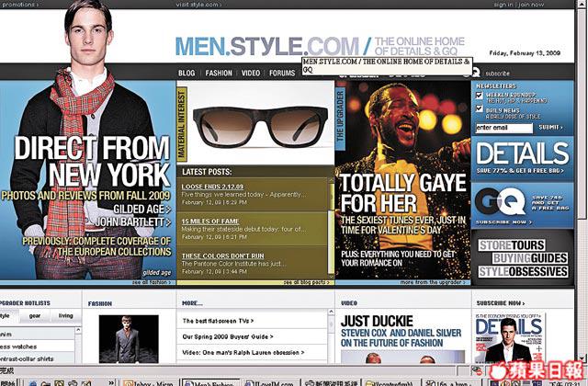Image resolution: width=588 pixels, height=386 pixels.
Task: Open the Loose Ends 2.12.09 post
Action: coord(212,187)
